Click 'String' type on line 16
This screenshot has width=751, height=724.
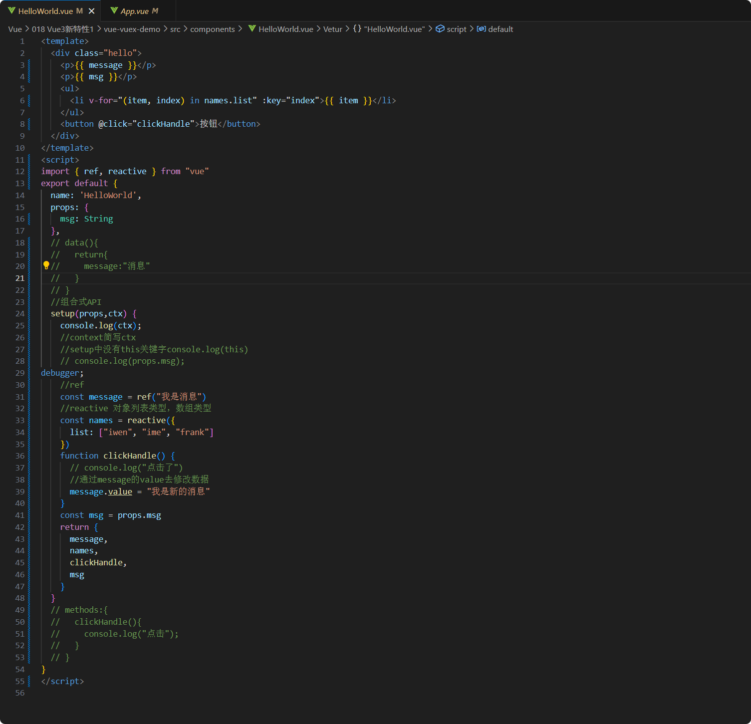98,219
